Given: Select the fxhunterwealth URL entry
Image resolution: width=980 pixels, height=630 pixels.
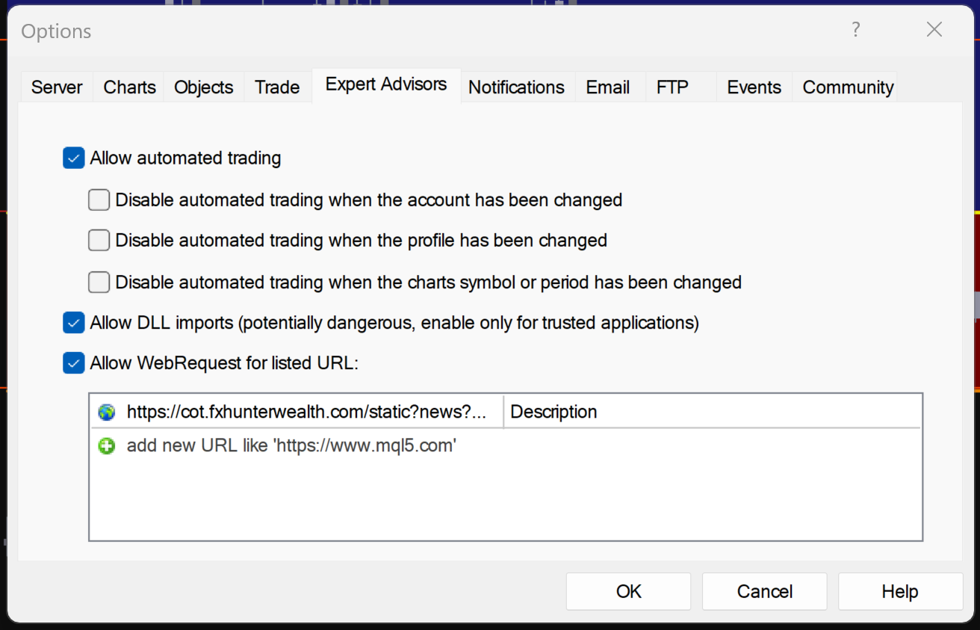Looking at the screenshot, I should click(306, 412).
